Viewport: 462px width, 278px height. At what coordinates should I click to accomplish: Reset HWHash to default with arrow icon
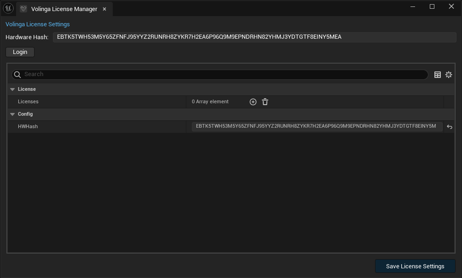tap(450, 127)
